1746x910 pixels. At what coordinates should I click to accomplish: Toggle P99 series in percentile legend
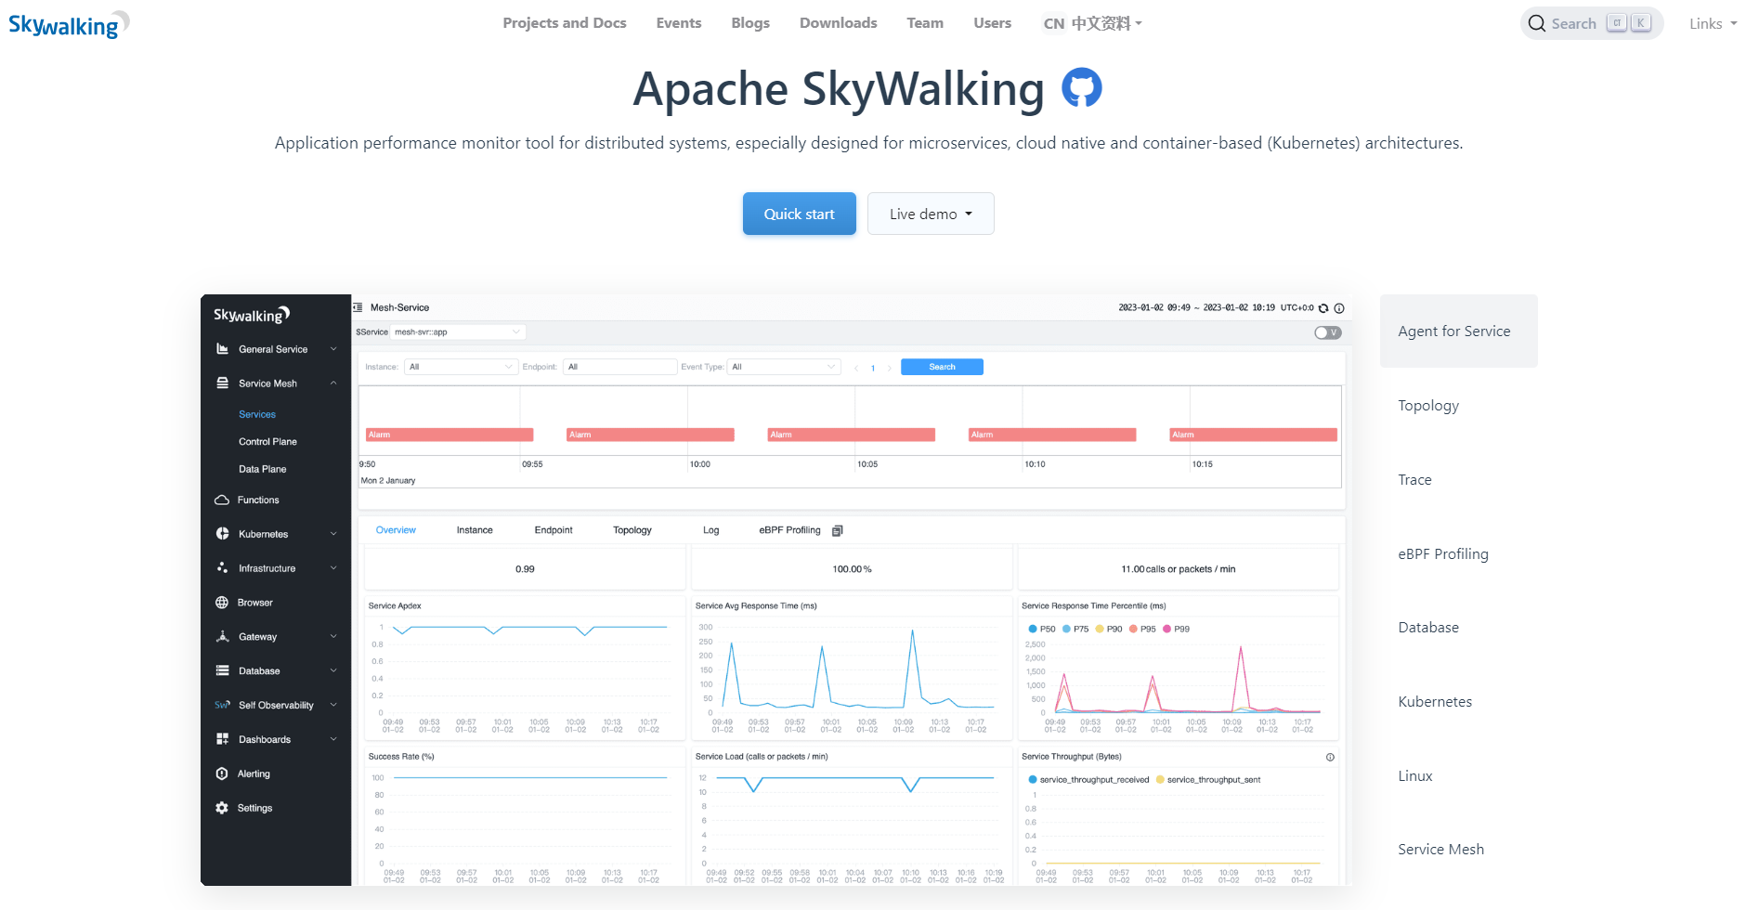[1176, 629]
